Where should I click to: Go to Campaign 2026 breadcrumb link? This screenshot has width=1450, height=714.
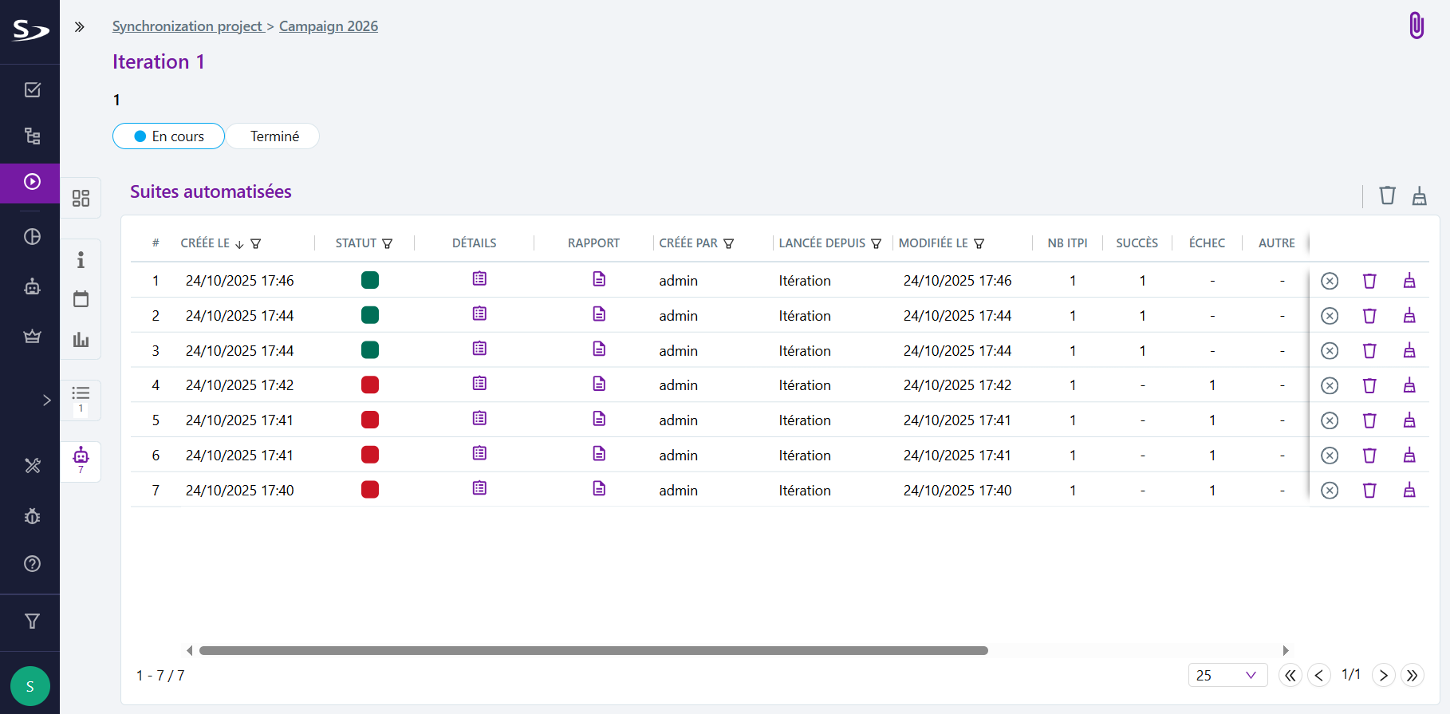coord(328,26)
